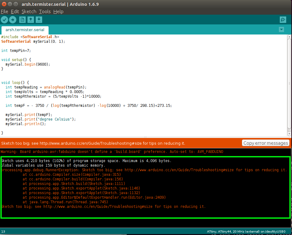This screenshot has width=292, height=235.
Task: Click the analogRead(tempPin) line
Action: [x=46, y=87]
